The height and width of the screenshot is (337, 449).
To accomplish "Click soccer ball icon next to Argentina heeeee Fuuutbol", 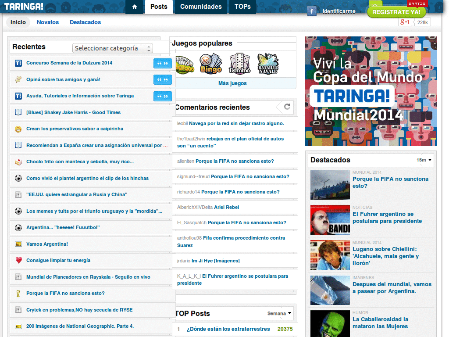I will (18, 228).
